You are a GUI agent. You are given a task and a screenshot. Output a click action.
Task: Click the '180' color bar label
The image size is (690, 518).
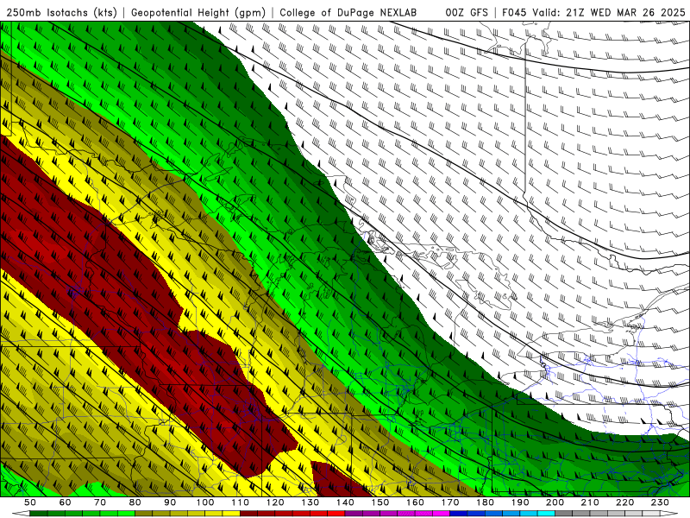(485, 502)
